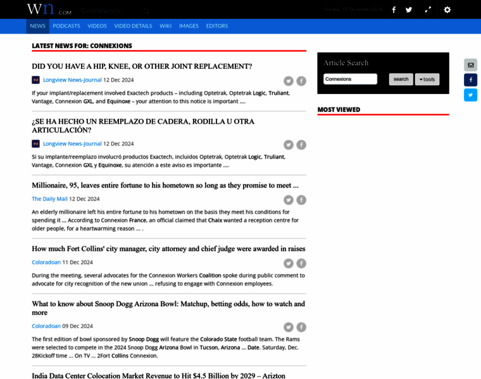
Task: Click the Article Search text field
Action: coord(350,80)
